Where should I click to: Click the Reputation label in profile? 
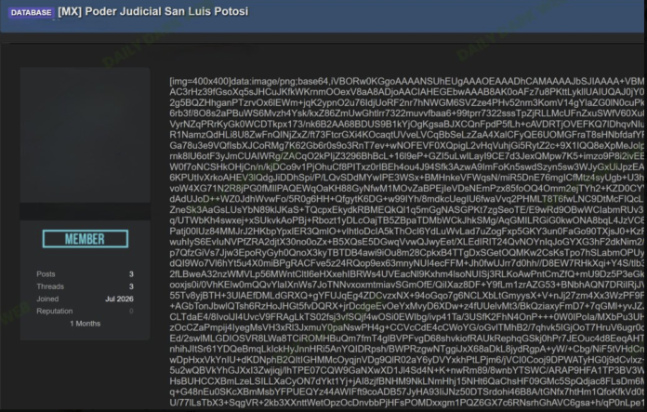tap(55, 312)
